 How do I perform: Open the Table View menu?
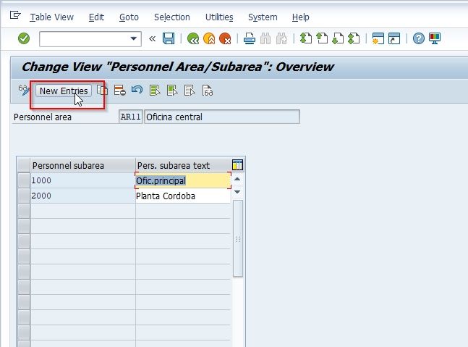coord(51,17)
